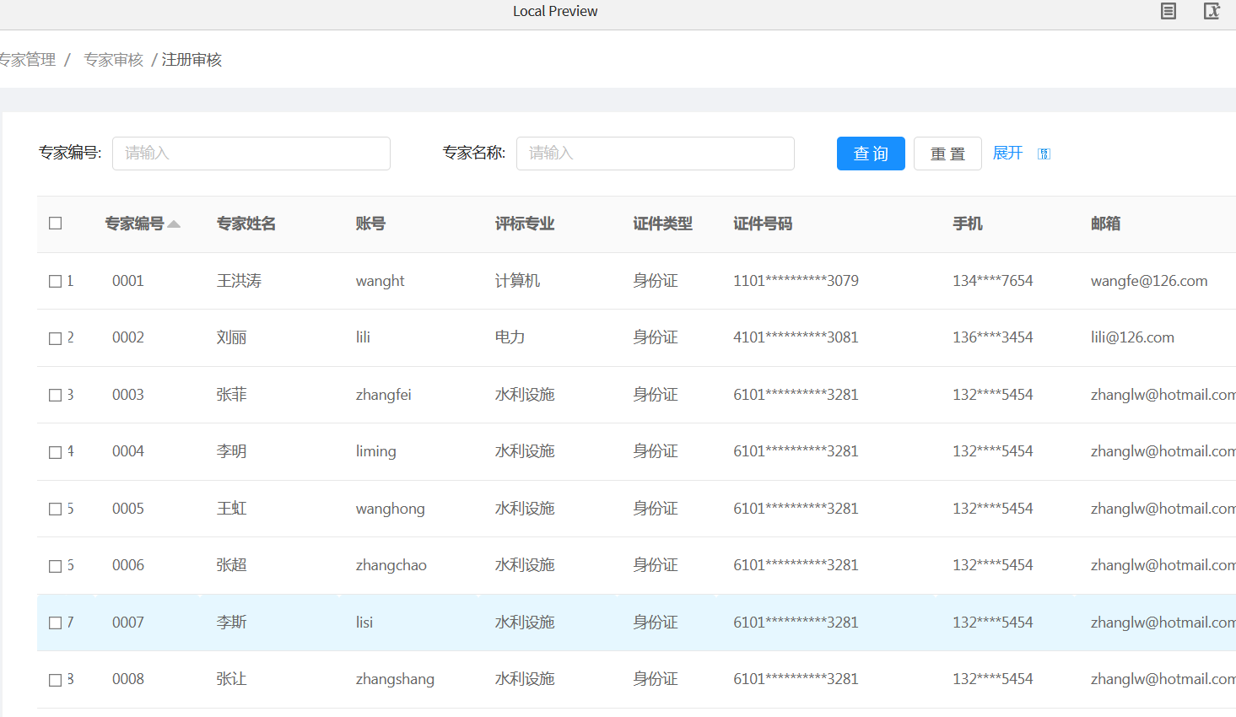1236x717 pixels.
Task: Click the 注册审核 breadcrumb item
Action: pos(192,60)
